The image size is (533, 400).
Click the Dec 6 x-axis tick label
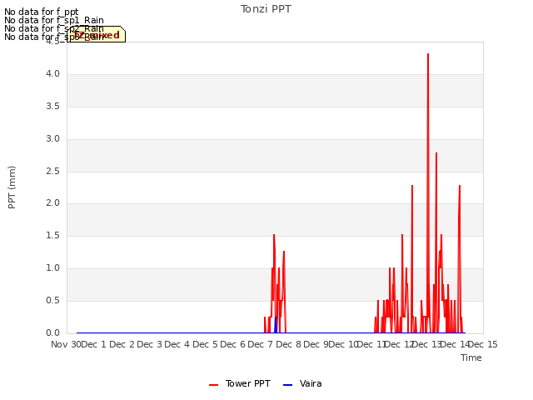tap(233, 344)
